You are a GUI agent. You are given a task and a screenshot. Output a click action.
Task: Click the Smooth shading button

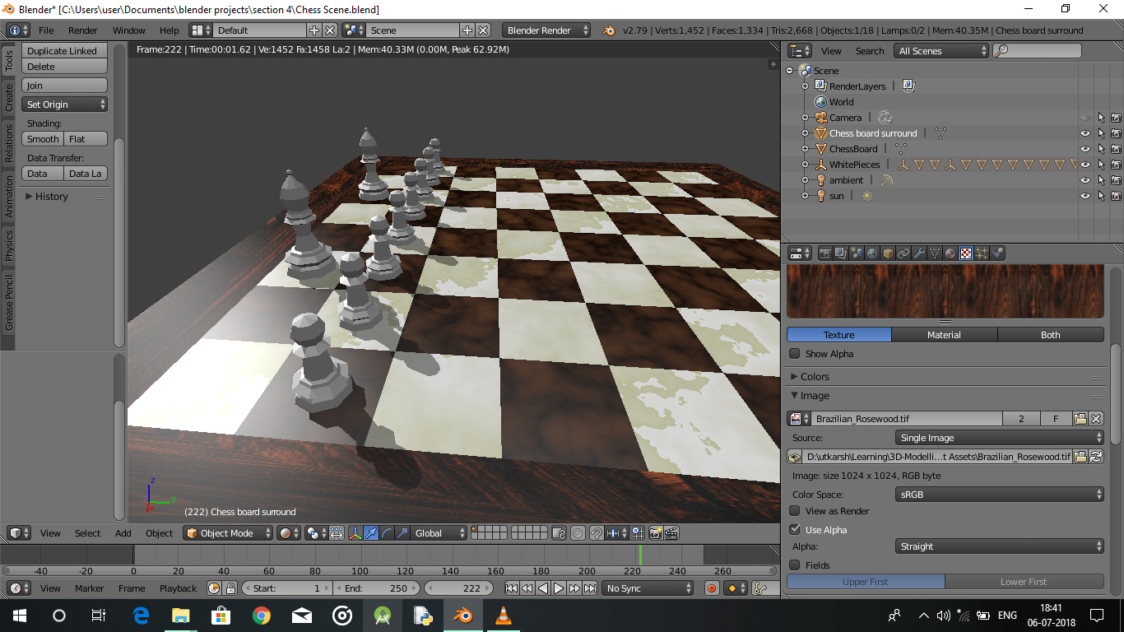click(x=43, y=139)
